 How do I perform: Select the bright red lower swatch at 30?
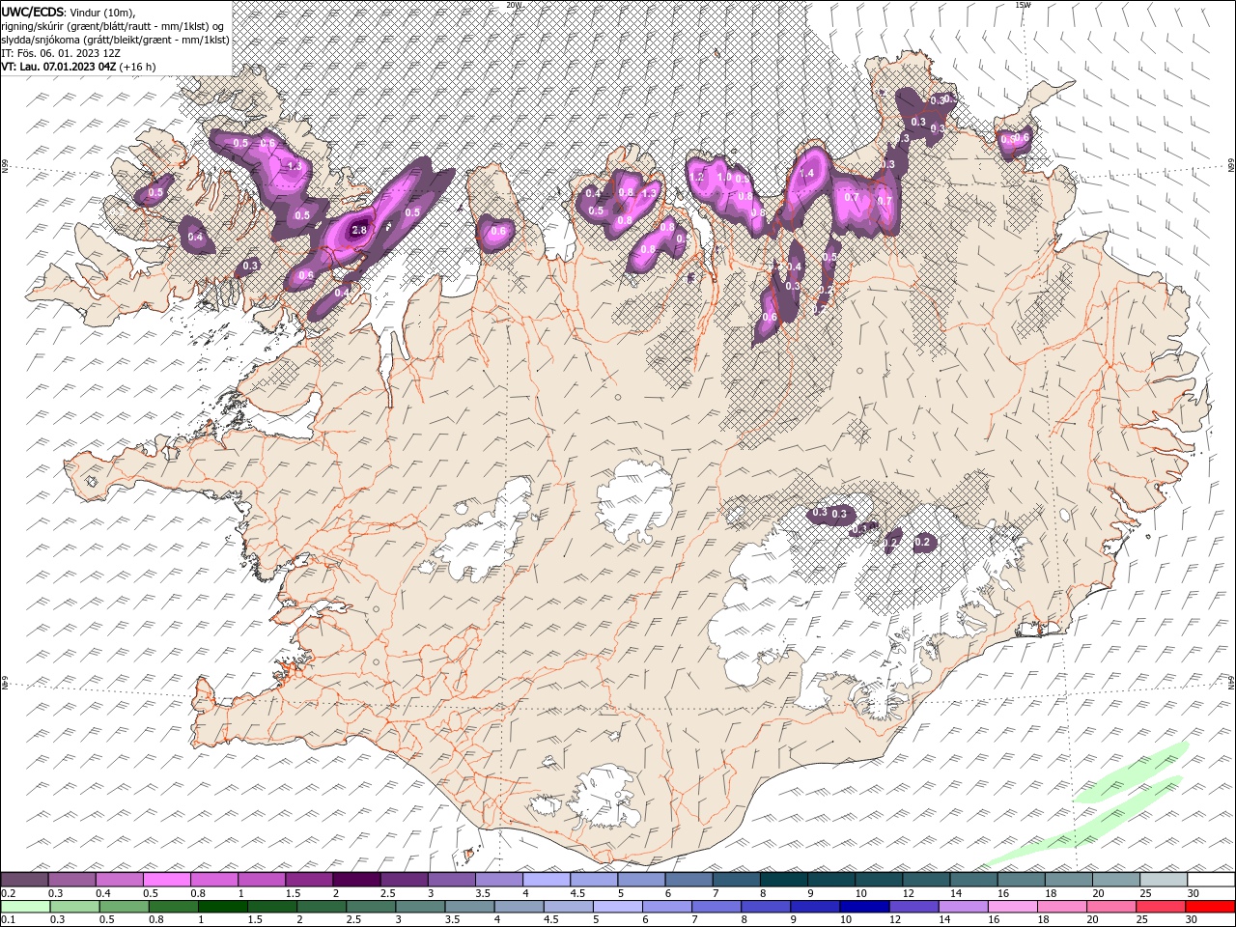coord(1209,906)
